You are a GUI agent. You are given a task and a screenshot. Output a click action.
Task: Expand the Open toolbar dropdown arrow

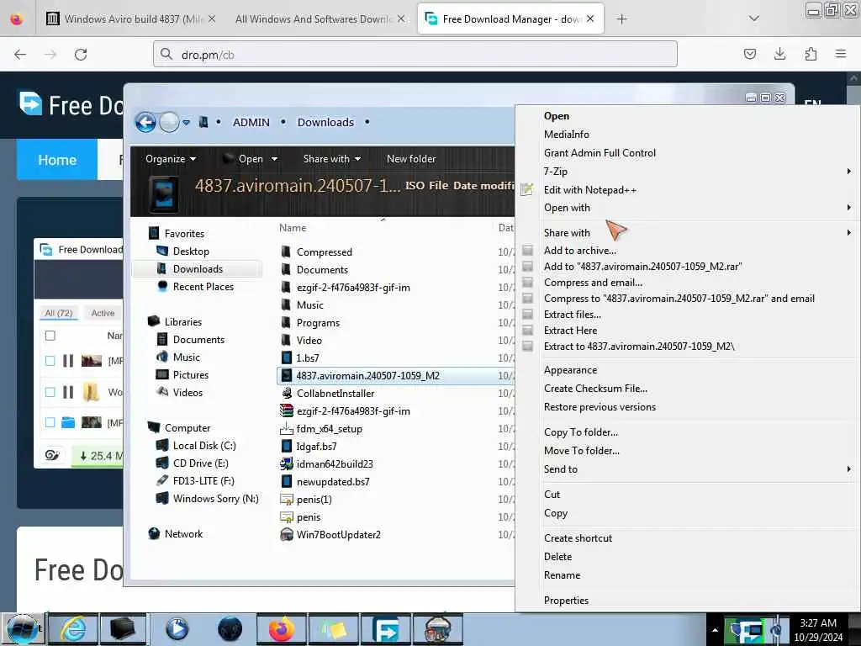(x=274, y=159)
